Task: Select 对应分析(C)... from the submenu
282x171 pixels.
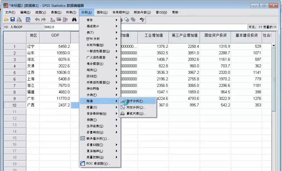Action: click(138, 107)
